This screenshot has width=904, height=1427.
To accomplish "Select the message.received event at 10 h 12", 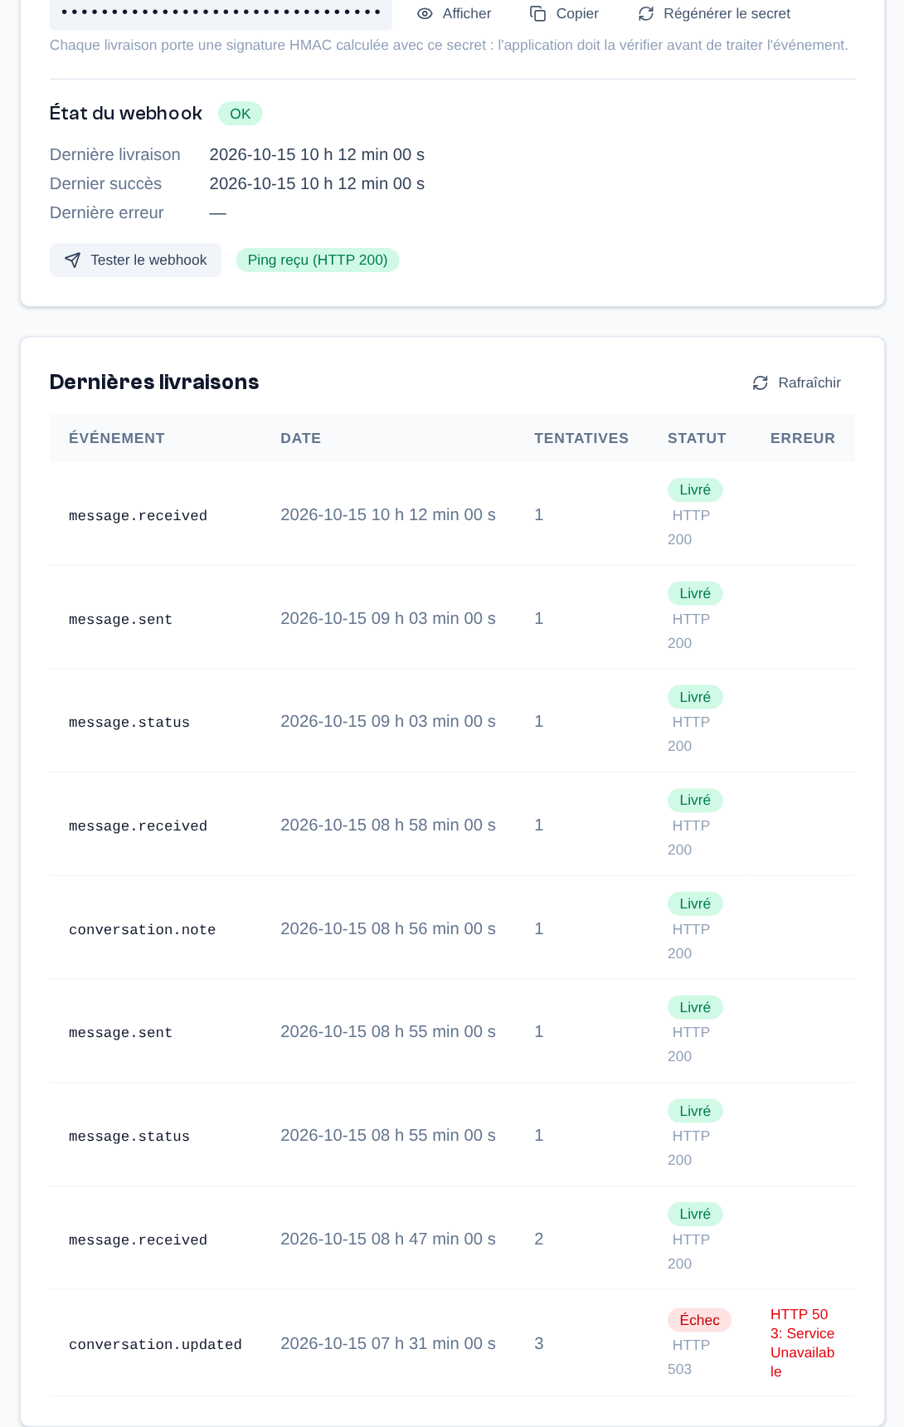I will tap(453, 514).
